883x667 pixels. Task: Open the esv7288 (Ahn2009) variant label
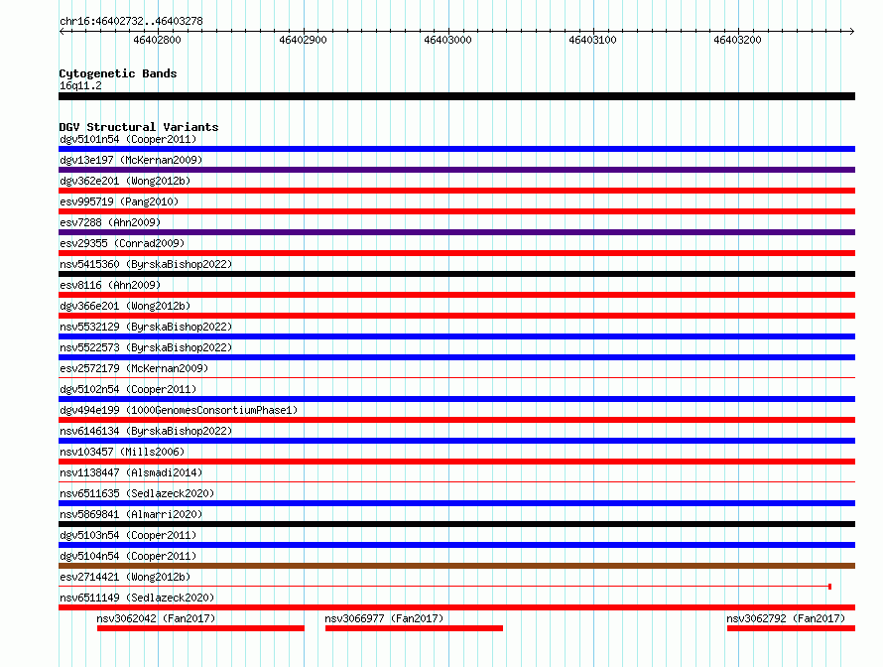[110, 222]
